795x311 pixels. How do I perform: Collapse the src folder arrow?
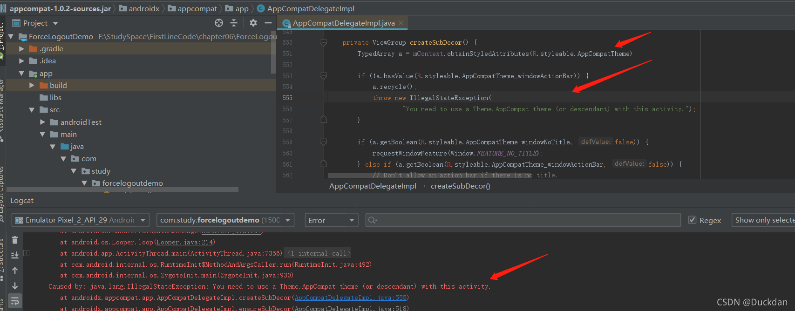32,110
